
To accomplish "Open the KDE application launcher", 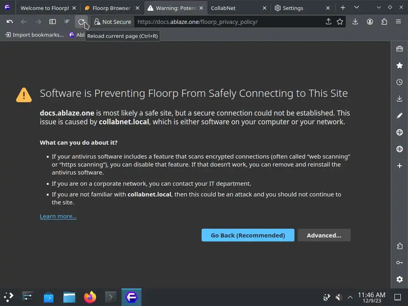I will click(9, 297).
